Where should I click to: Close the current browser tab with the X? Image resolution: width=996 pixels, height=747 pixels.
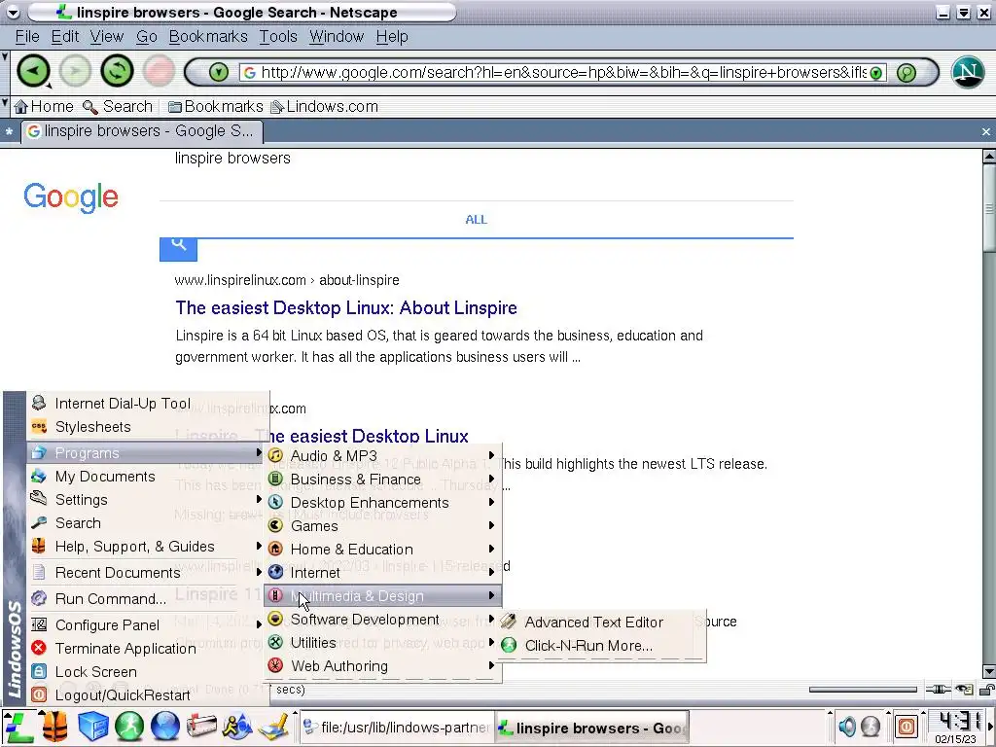(985, 132)
